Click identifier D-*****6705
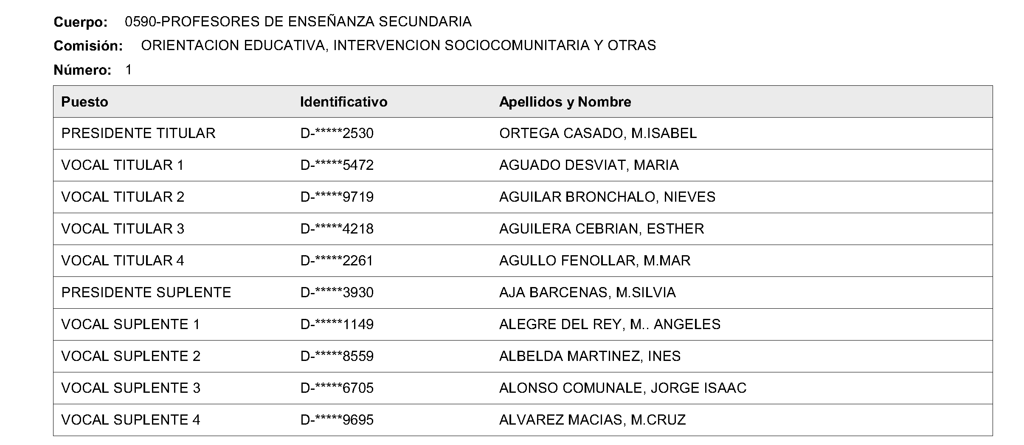 coord(337,388)
